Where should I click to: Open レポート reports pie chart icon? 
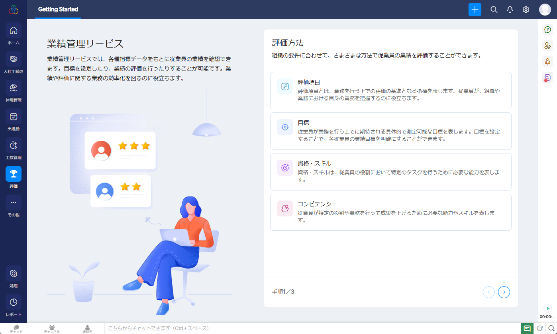coord(14,303)
